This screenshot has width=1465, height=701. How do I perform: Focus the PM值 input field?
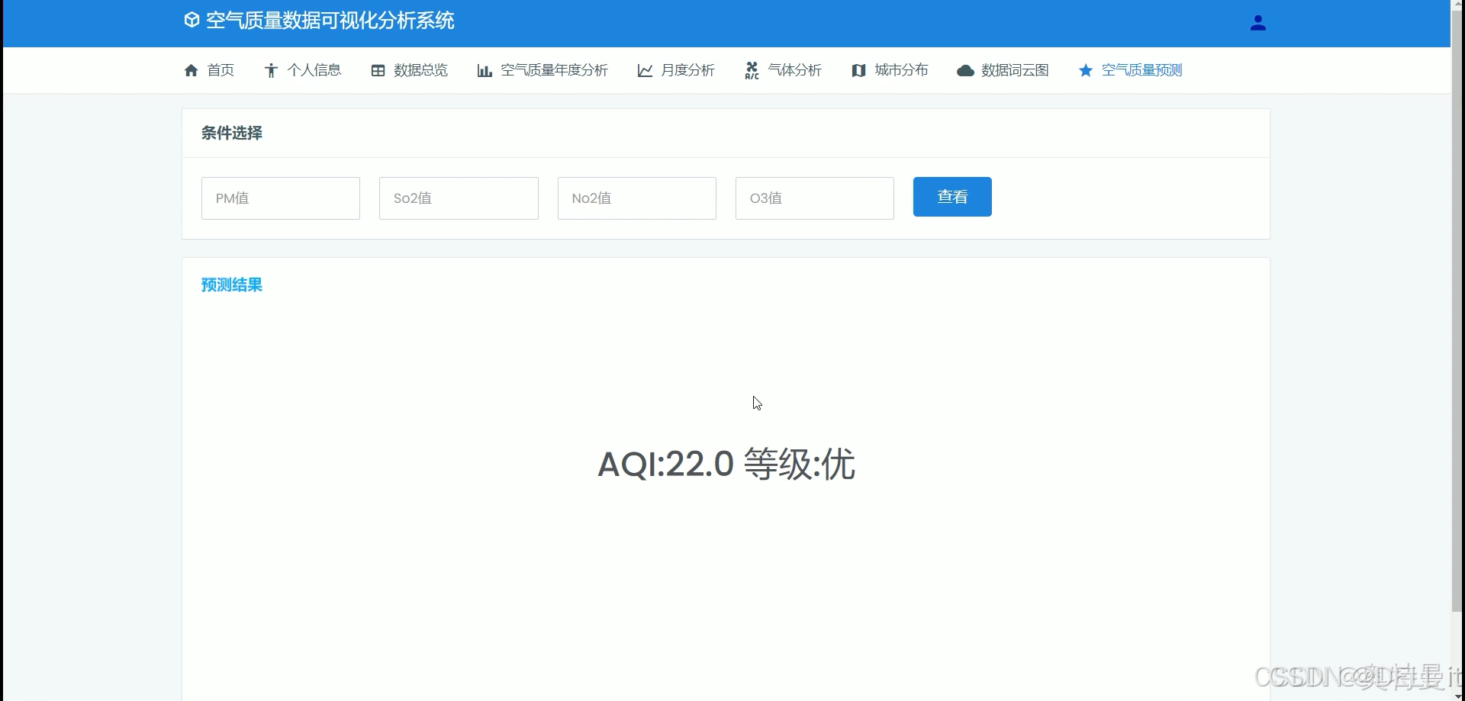(x=281, y=198)
